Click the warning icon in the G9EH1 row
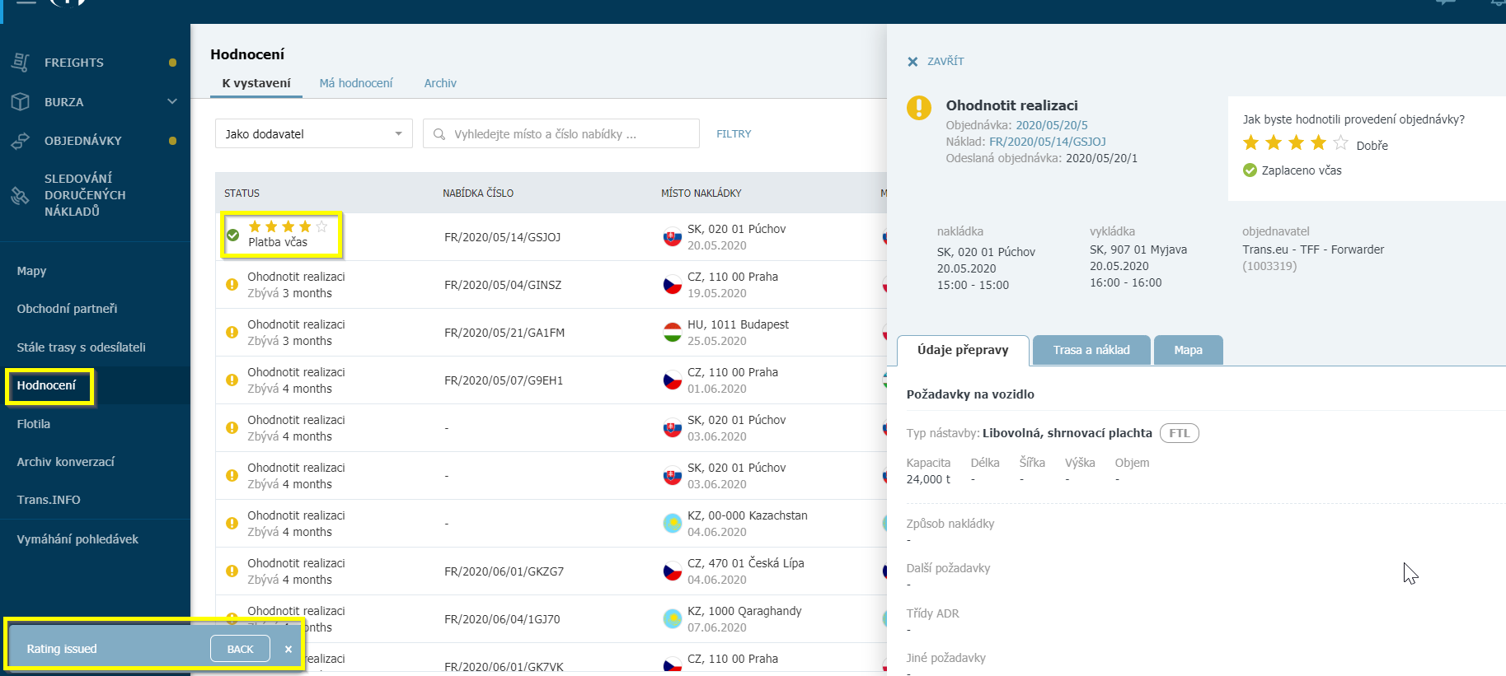The width and height of the screenshot is (1506, 676). click(x=232, y=380)
